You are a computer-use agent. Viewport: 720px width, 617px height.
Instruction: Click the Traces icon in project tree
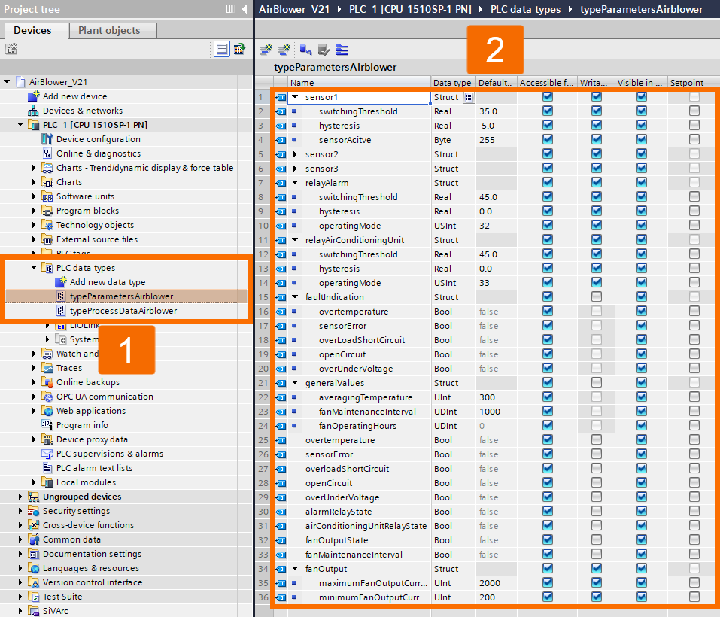[x=47, y=368]
